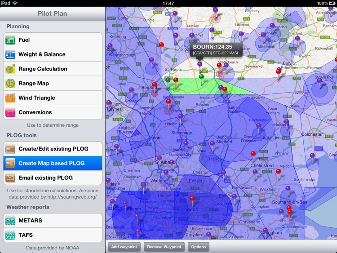Screen dimensions: 337x253
Task: Tap the map Options button
Action: point(198,247)
